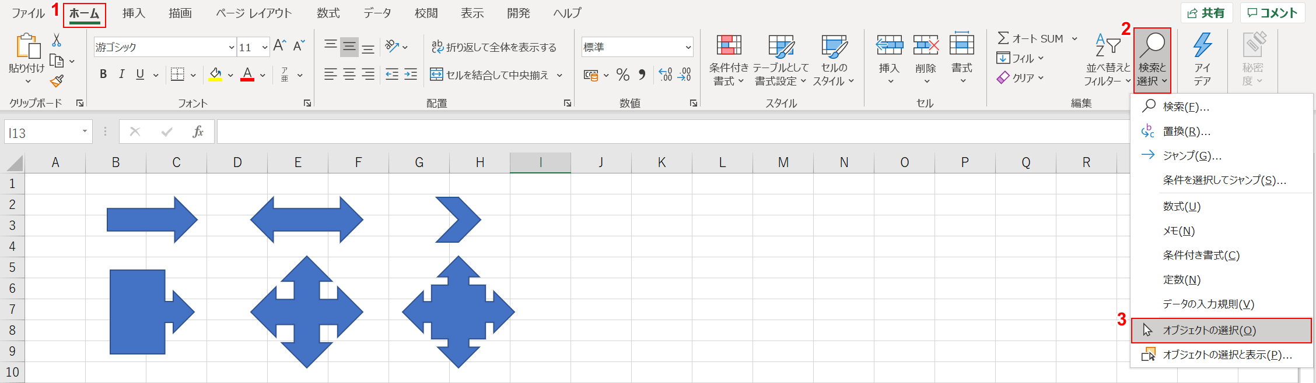Open Cell Styles (セルのスタイル) dropdown
Image resolution: width=1316 pixels, height=383 pixels.
[834, 60]
